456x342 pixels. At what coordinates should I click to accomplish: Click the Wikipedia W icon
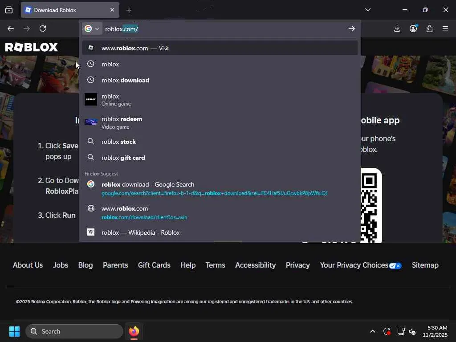pos(91,232)
